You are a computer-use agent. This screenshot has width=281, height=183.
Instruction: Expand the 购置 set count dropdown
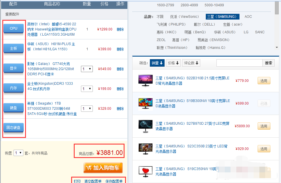(x=18, y=153)
